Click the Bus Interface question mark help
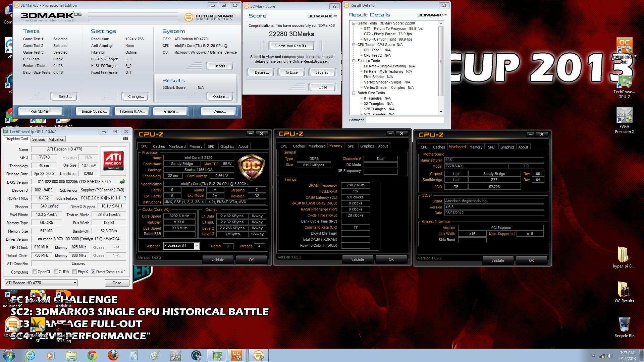This screenshot has height=362, width=644. click(125, 198)
